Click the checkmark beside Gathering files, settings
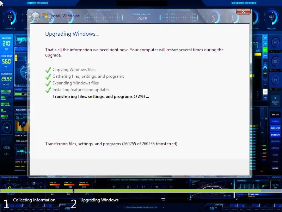Viewport: 282px width, 212px height. [48, 77]
